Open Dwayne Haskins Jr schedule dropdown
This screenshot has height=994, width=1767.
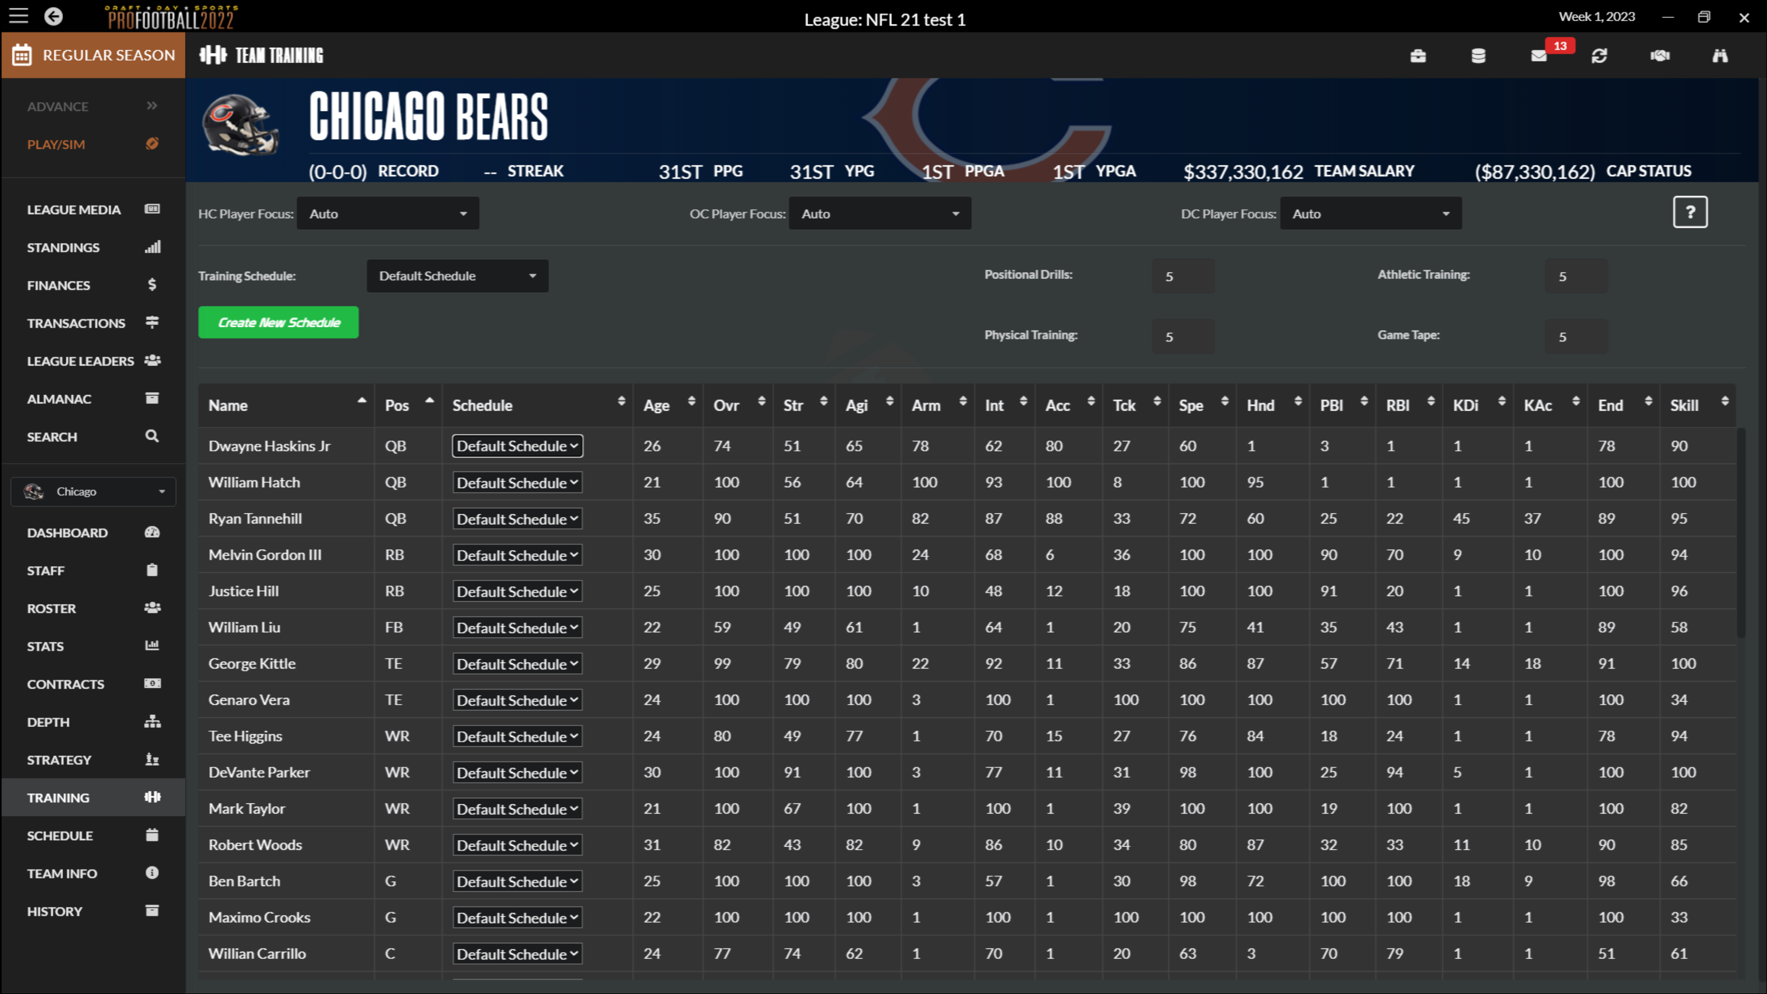click(517, 446)
